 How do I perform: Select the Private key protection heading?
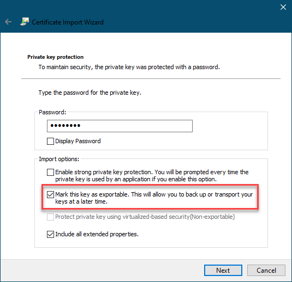point(55,57)
